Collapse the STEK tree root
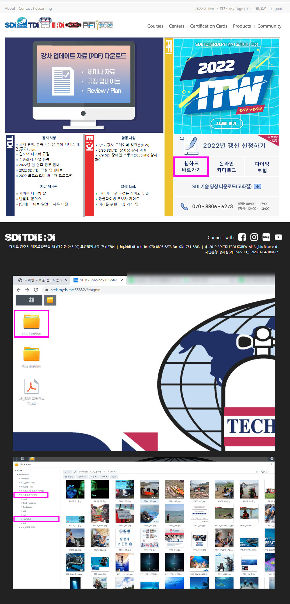 coord(16,470)
